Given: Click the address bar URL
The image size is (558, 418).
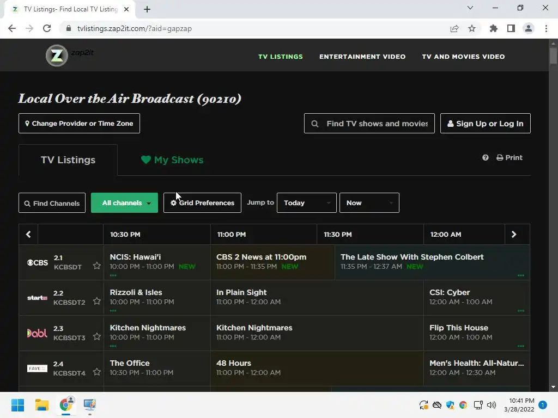Looking at the screenshot, I should click(x=135, y=28).
